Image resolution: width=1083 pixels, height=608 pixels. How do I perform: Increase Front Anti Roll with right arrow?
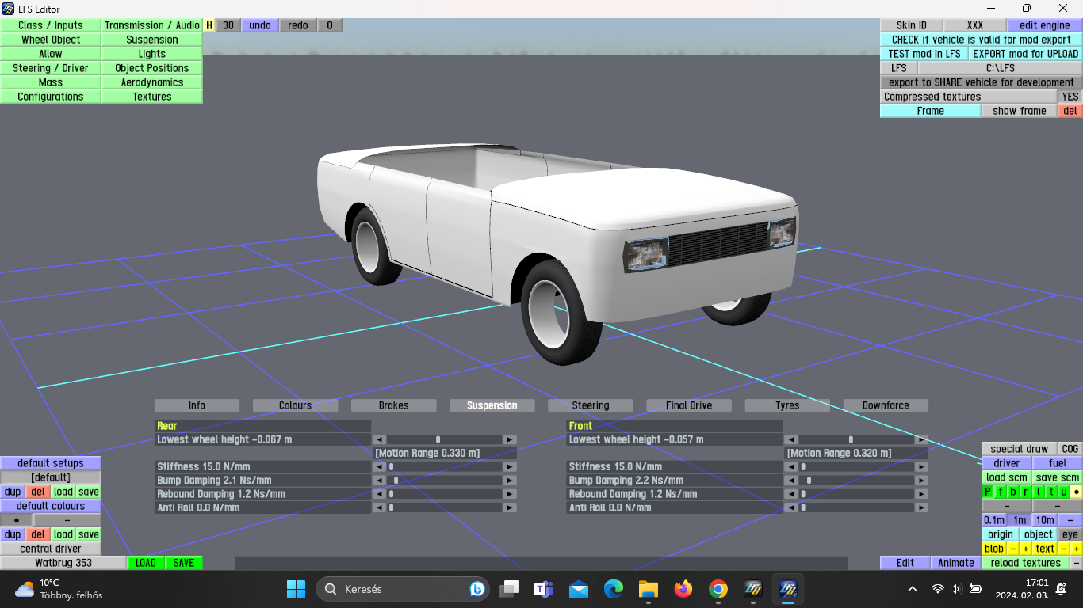pyautogui.click(x=921, y=507)
